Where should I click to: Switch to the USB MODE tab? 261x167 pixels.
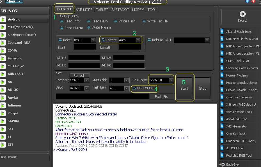point(64,9)
